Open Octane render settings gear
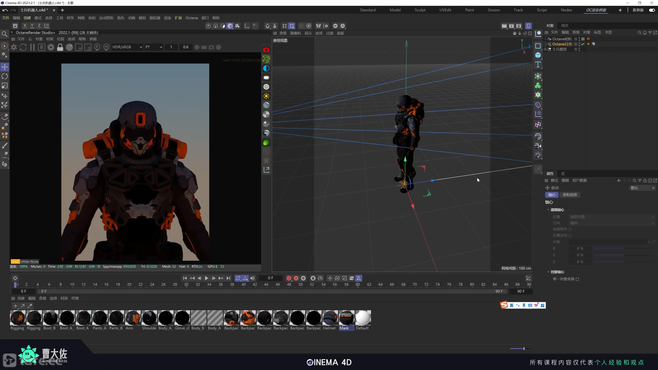This screenshot has width=658, height=370. pos(51,47)
